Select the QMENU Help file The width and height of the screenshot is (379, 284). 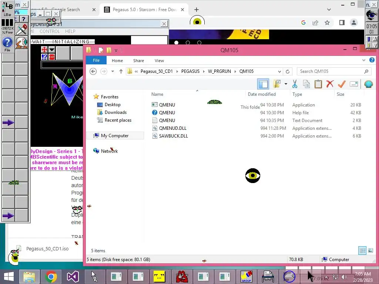click(x=167, y=112)
